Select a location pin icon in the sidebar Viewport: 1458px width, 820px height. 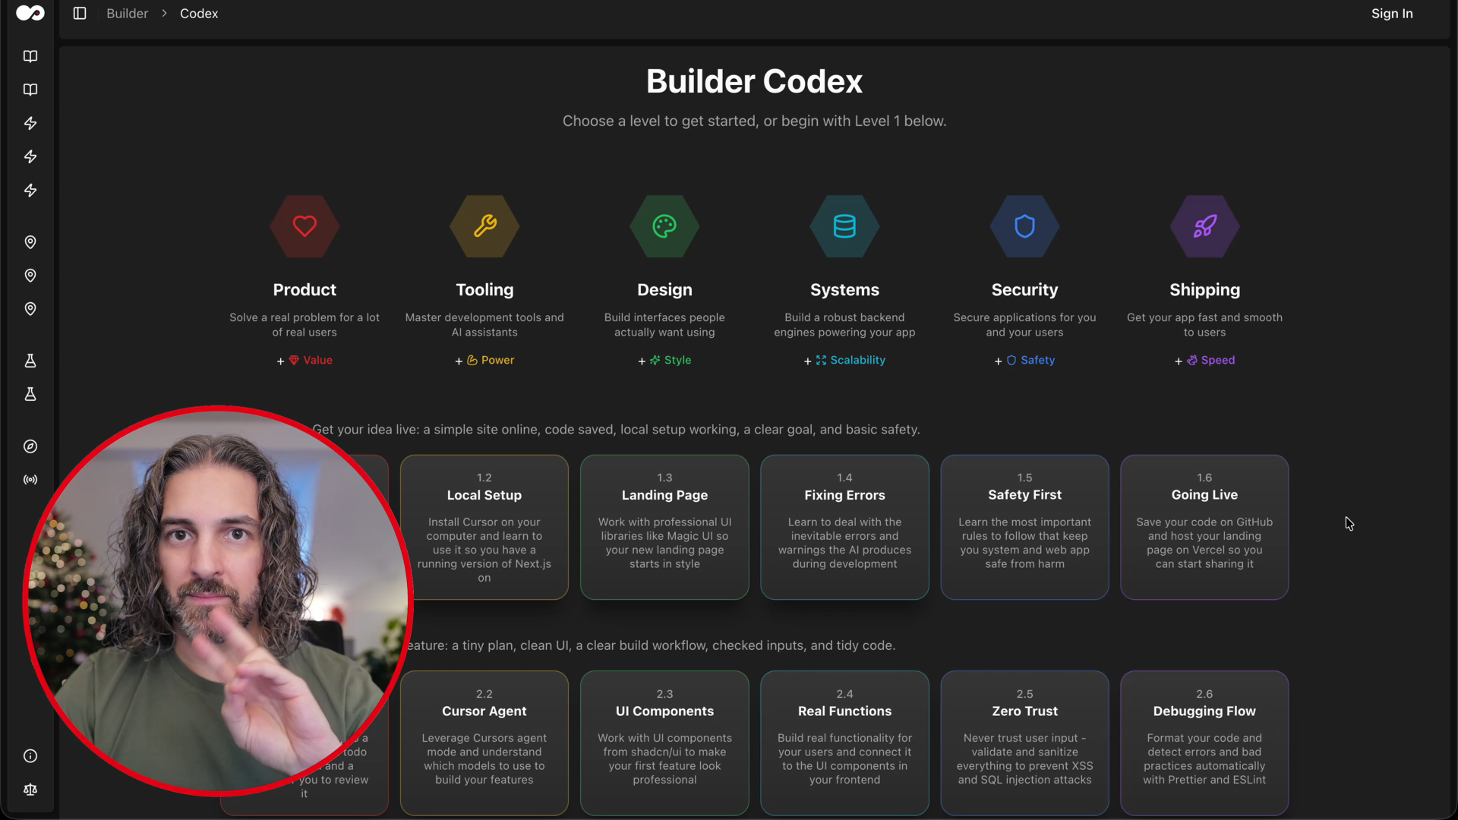click(x=30, y=242)
